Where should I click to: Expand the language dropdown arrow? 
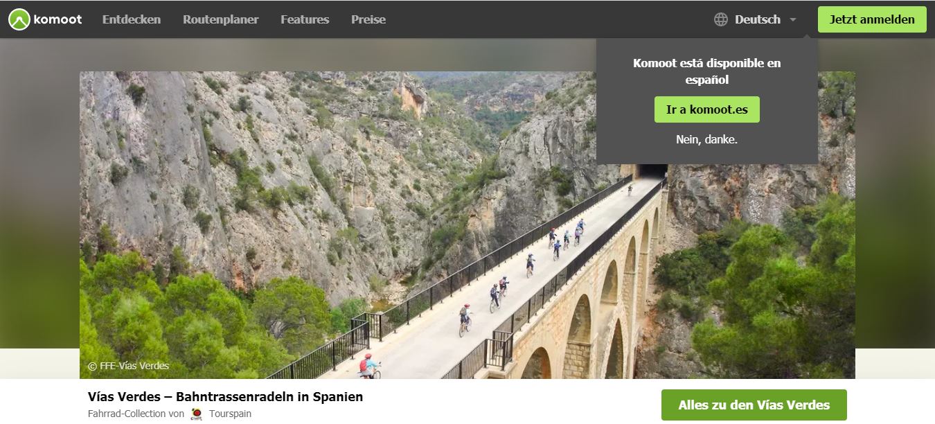(793, 19)
